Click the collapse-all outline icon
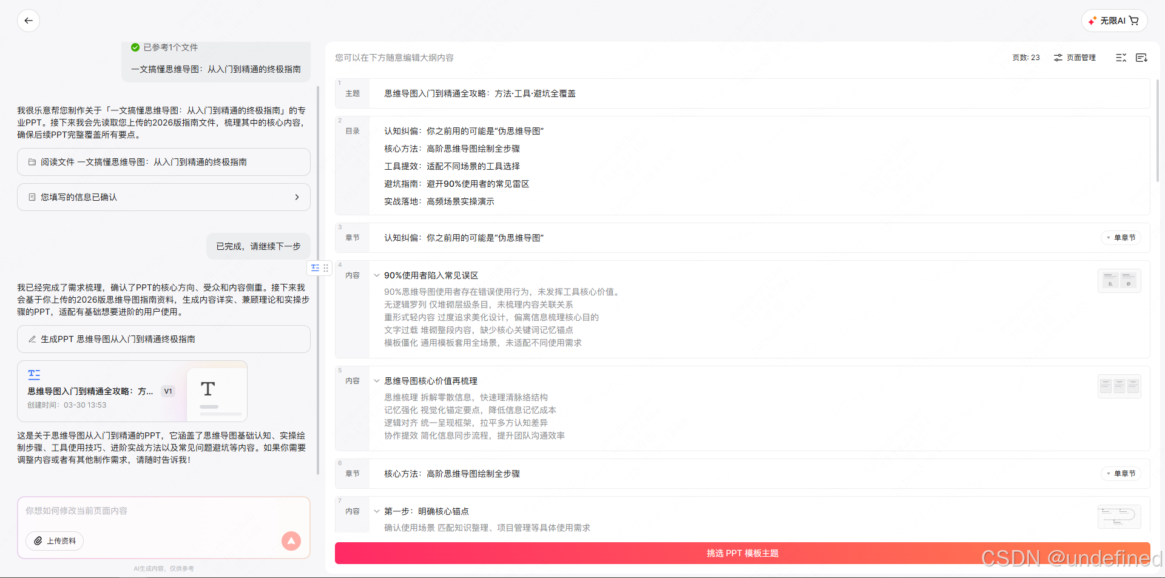Image resolution: width=1165 pixels, height=578 pixels. (x=1121, y=58)
